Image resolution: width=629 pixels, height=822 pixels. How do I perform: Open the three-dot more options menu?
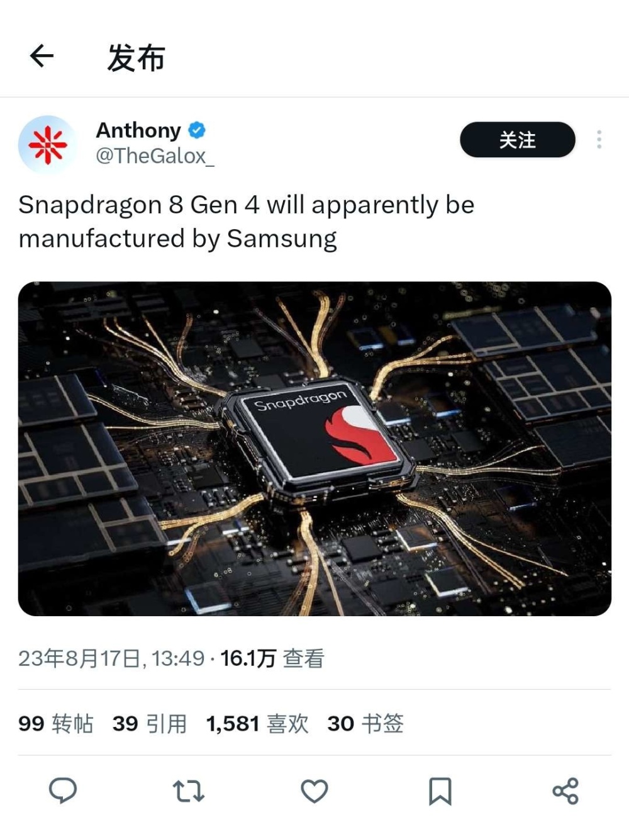(599, 140)
